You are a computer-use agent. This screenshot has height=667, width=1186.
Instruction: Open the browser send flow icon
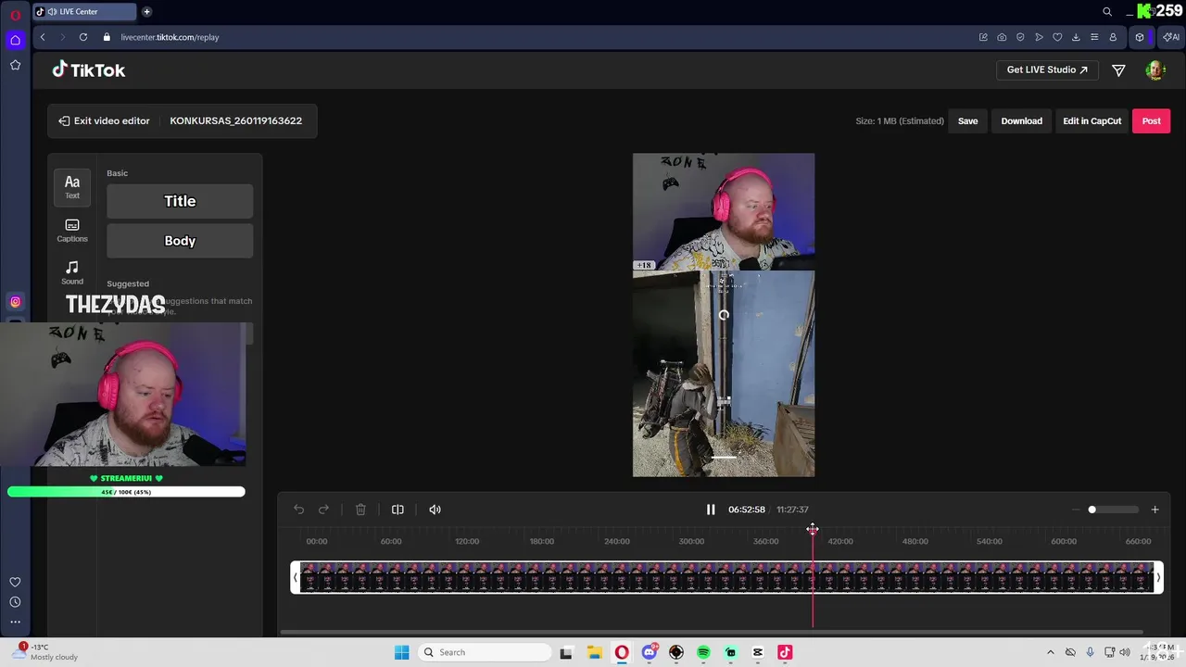pos(1039,37)
